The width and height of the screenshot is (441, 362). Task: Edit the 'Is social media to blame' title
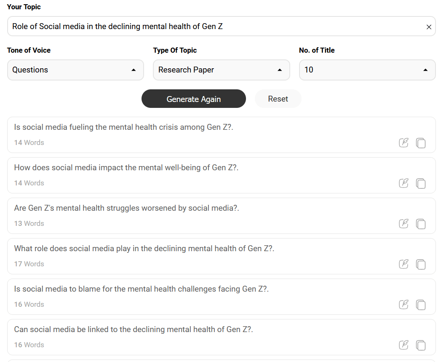pyautogui.click(x=404, y=305)
